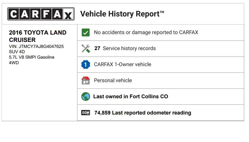
Task: Click the 2016 Toyota Land Cruiser heading
Action: coord(38,36)
